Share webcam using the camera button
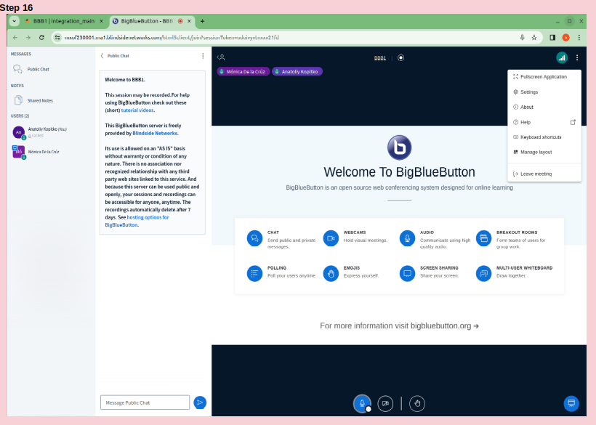The height and width of the screenshot is (425, 596). coord(385,403)
